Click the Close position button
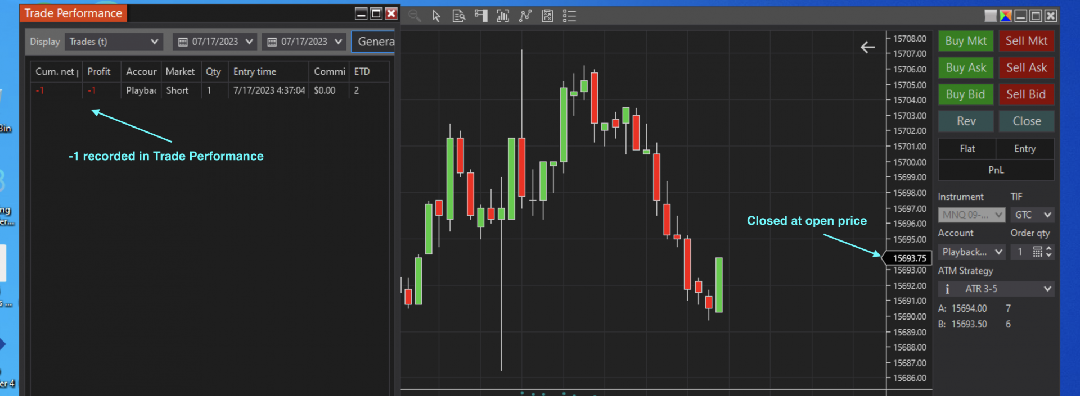 (x=1027, y=121)
